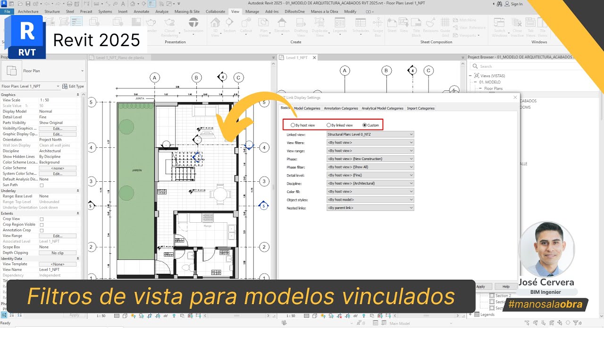Screen dimensions: 604x339
Task: Click Edit for Visibility/Graphics Overrides
Action: pos(58,129)
